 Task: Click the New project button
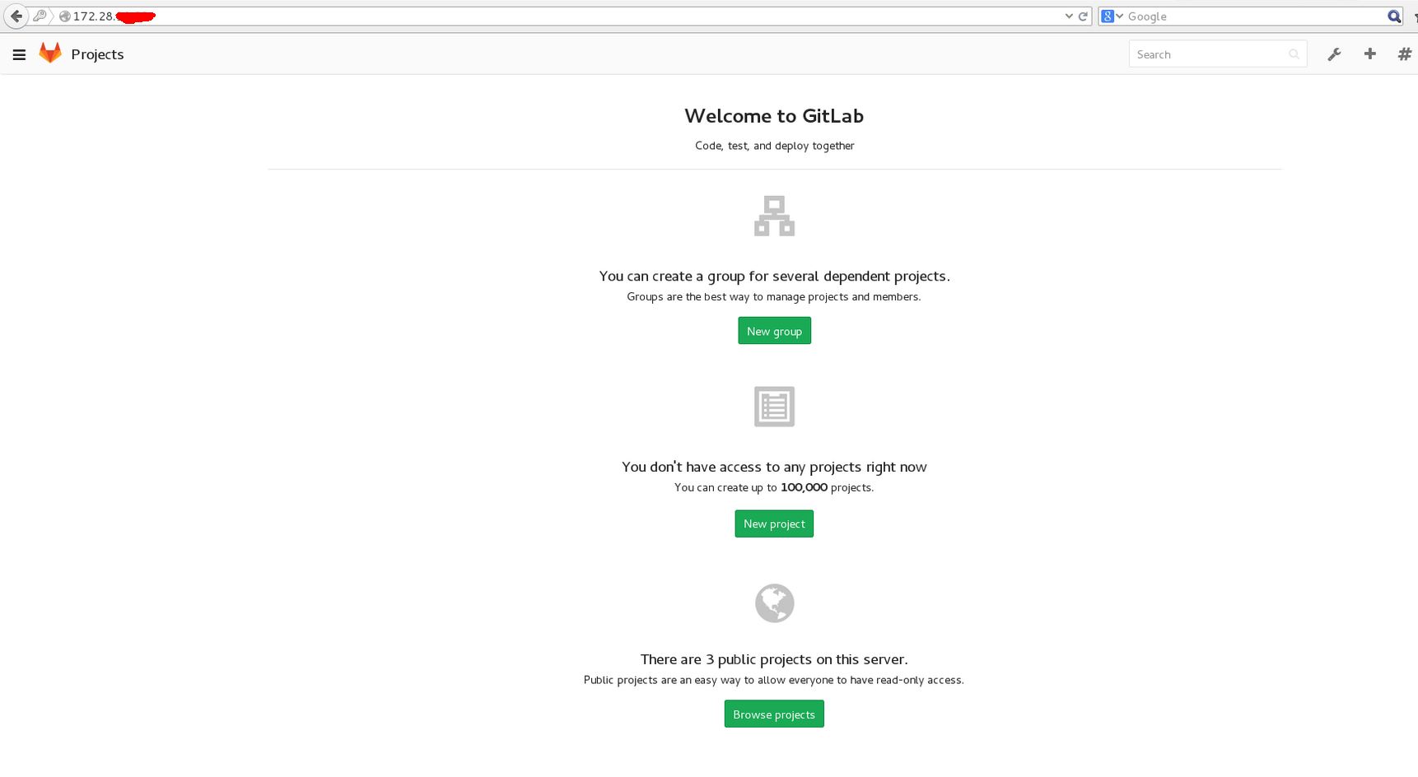pos(774,523)
